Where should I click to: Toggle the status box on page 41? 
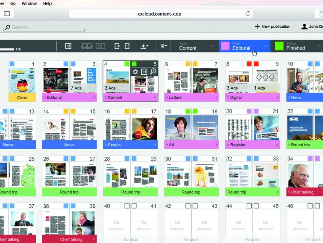134,206
